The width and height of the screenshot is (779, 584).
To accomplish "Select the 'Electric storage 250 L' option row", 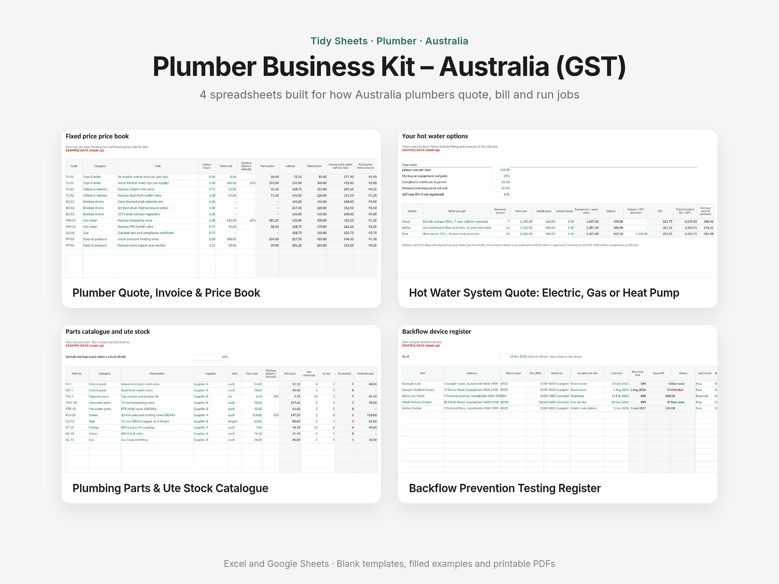I will [557, 221].
